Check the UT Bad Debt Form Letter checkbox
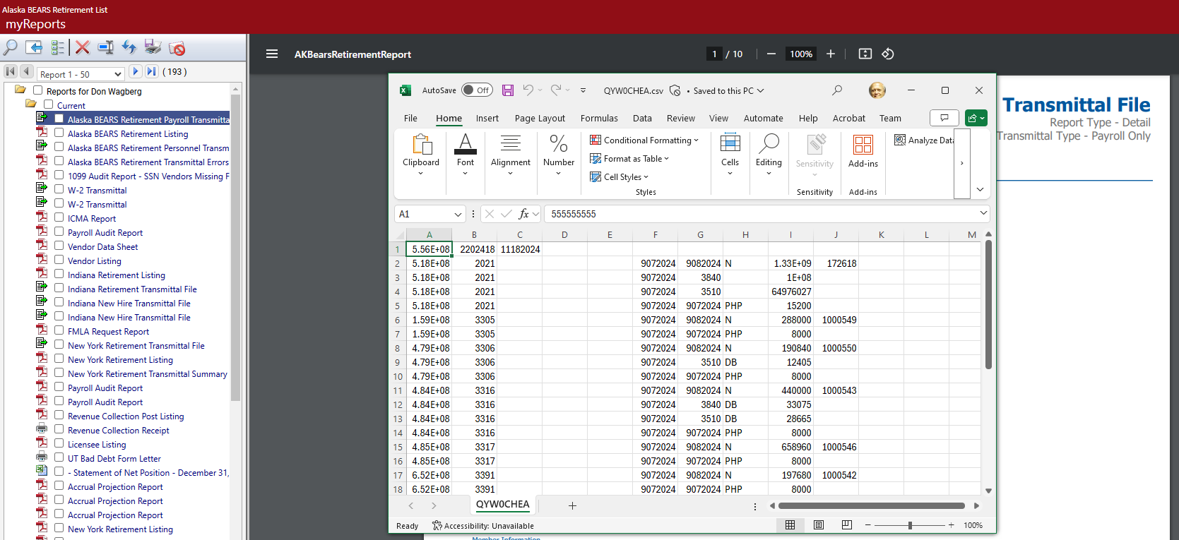The width and height of the screenshot is (1179, 540). [59, 457]
